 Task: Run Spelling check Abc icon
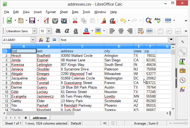click(157, 21)
